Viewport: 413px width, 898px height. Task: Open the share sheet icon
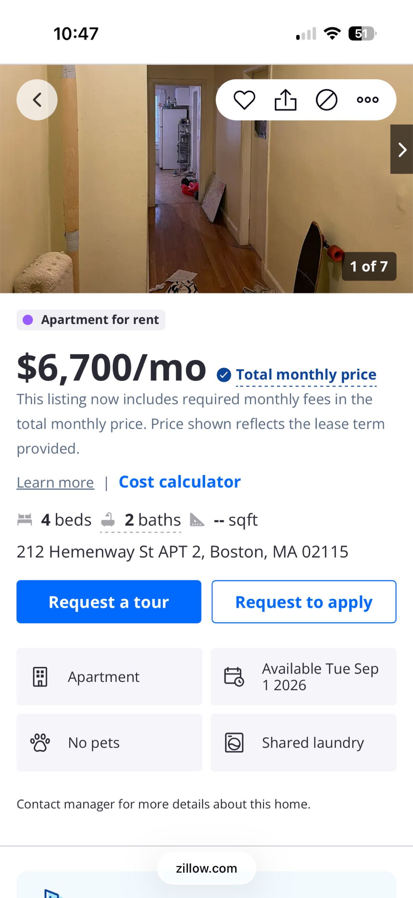[286, 100]
